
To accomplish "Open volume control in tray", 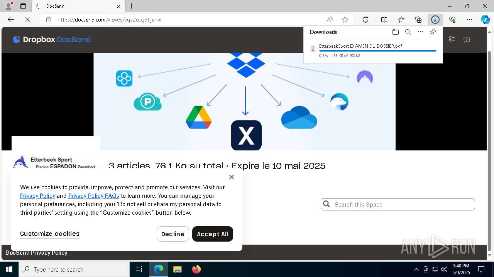I will tap(444, 269).
